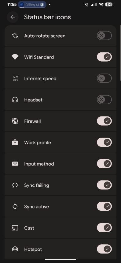Disable the Sync failing switch

point(104,185)
